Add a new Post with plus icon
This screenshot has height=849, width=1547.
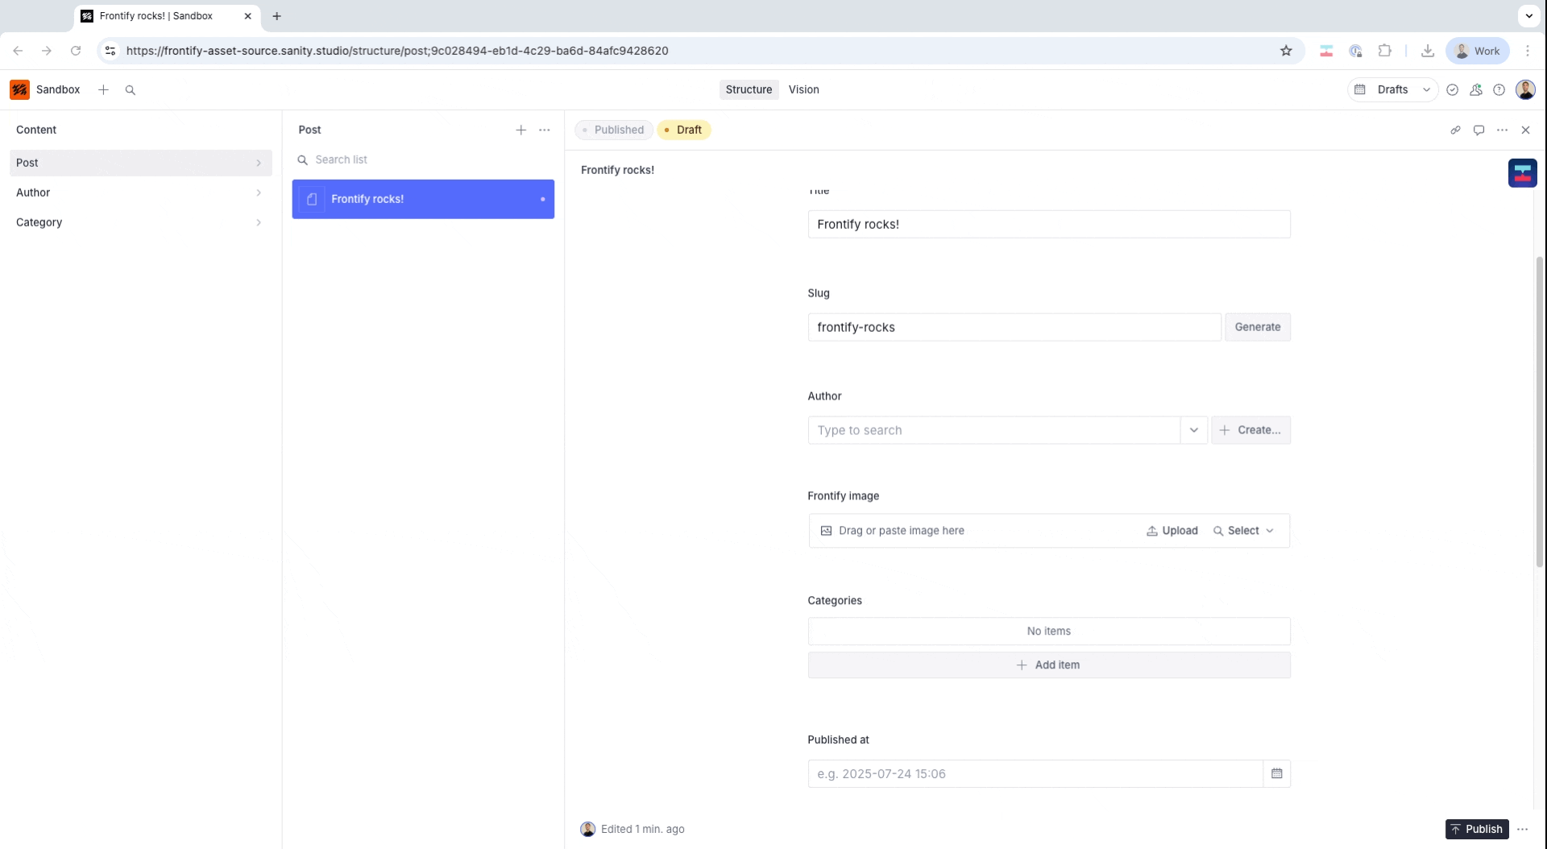tap(521, 130)
